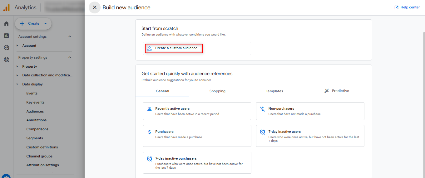Expand the Account tree item
Image resolution: width=425 pixels, height=178 pixels.
(x=17, y=46)
